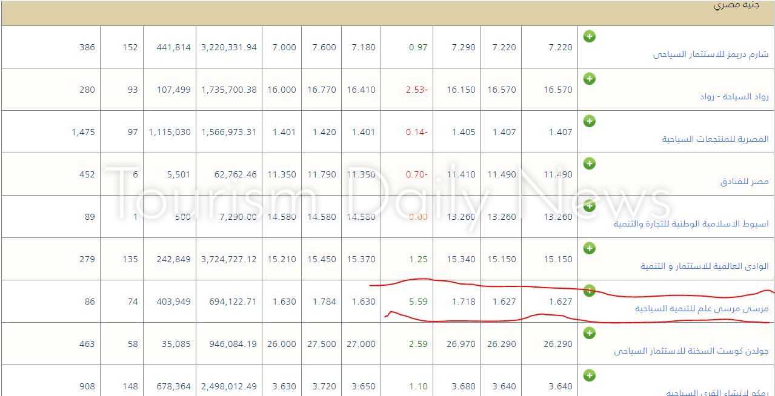Image resolution: width=775 pixels, height=396 pixels.
Task: Expand the جولدن كوست السخنة row
Action: [589, 333]
